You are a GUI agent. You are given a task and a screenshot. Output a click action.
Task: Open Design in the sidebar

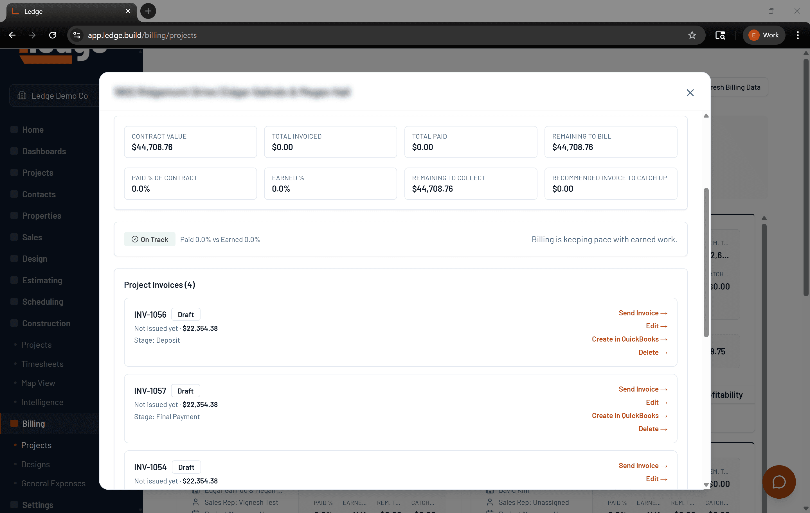coord(35,259)
